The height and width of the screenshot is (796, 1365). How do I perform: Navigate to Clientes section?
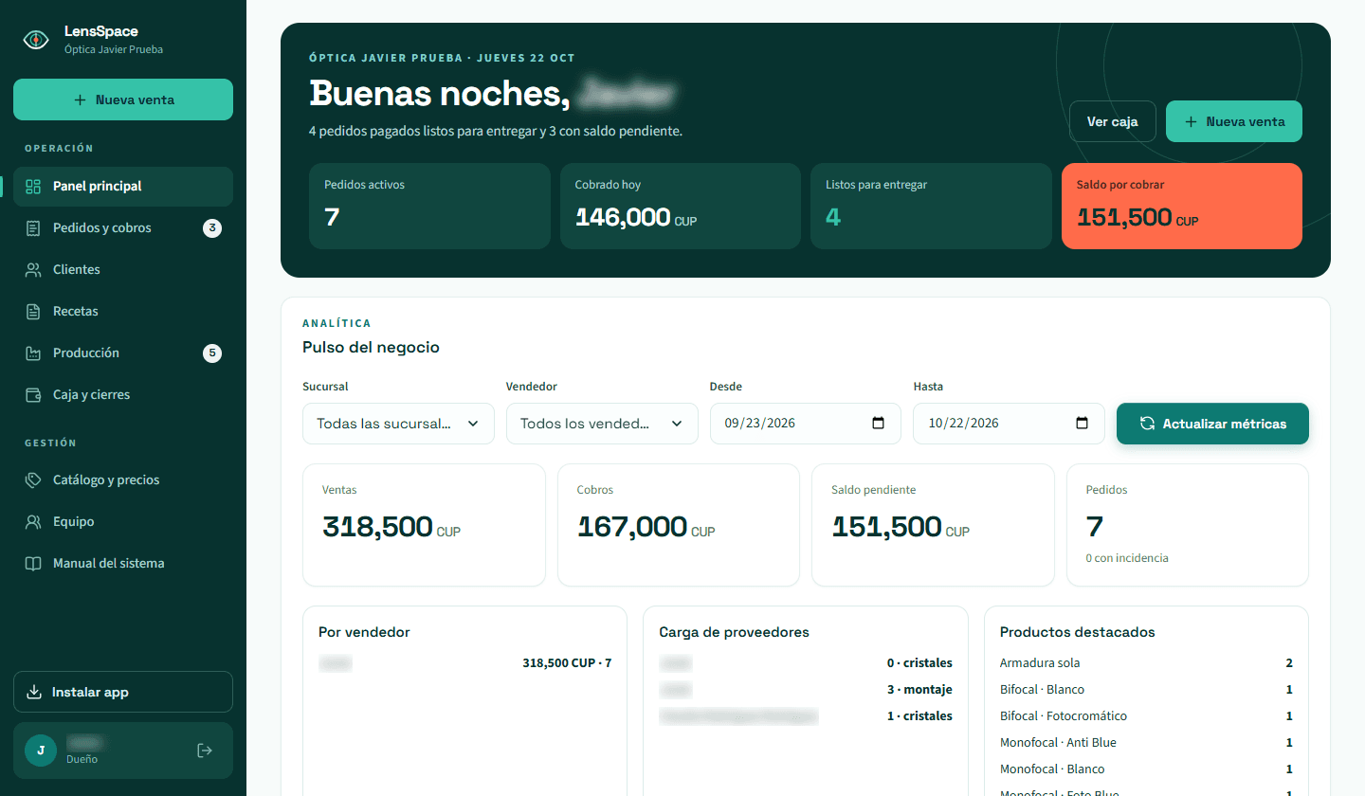(x=123, y=270)
